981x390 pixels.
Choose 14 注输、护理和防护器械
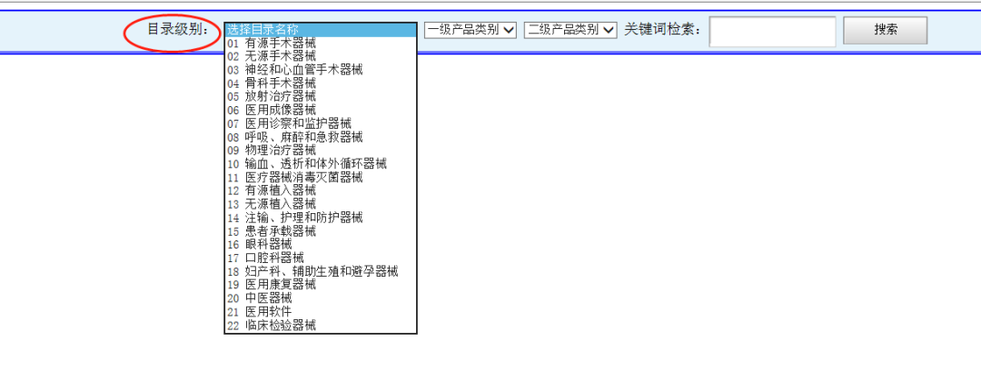(321, 218)
